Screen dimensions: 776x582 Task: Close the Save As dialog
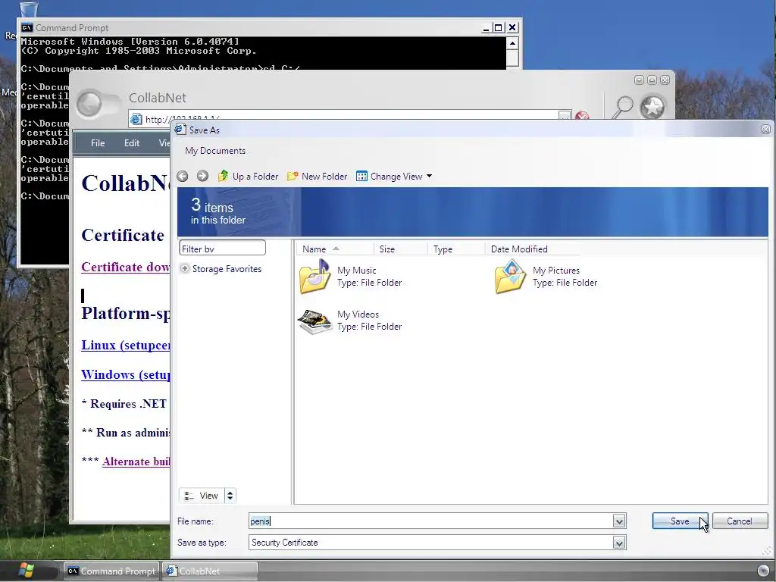tap(765, 130)
